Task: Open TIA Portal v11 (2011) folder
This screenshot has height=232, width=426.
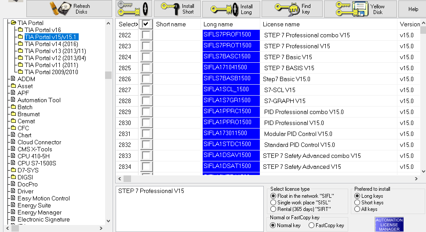Action: pyautogui.click(x=51, y=65)
